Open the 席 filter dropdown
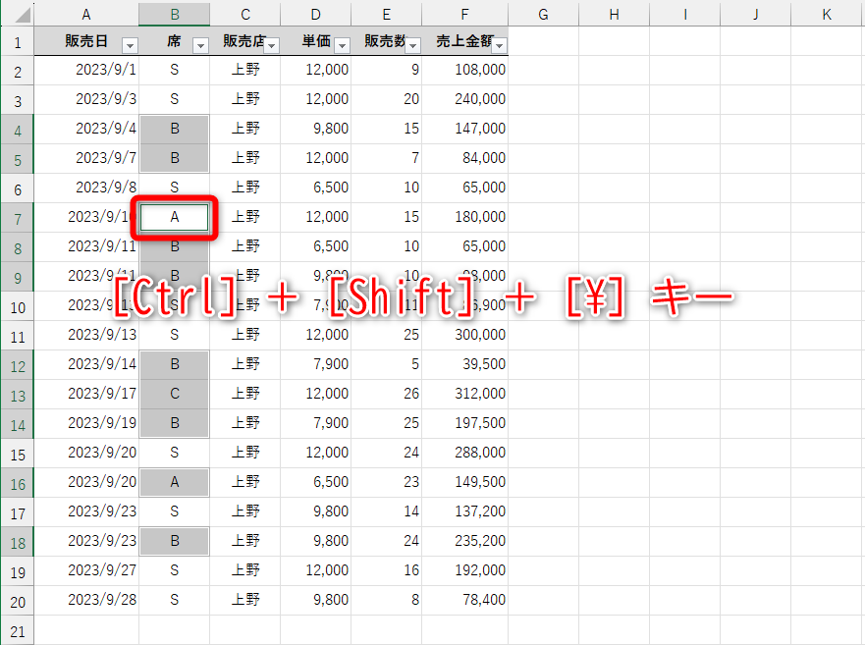The height and width of the screenshot is (645, 865). (x=202, y=46)
